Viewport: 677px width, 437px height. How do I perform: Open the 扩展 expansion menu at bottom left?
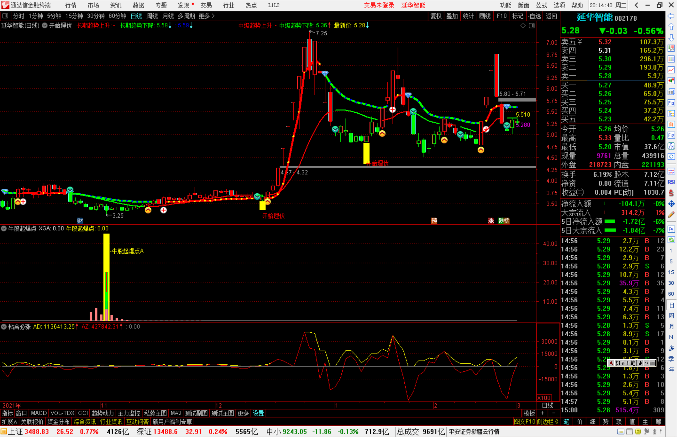(x=9, y=422)
